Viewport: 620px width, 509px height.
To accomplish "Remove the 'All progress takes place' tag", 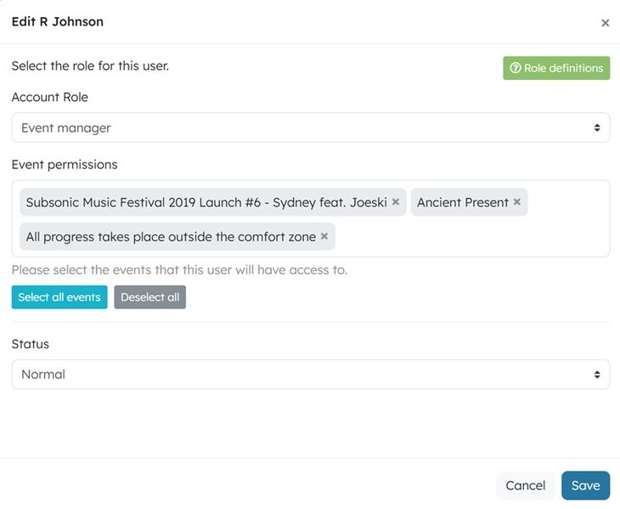I will (324, 237).
